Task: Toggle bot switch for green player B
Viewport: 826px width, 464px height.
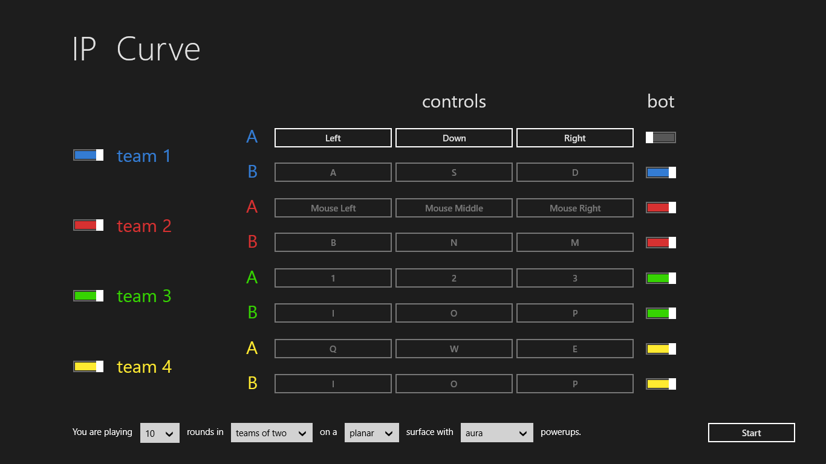Action: click(660, 314)
